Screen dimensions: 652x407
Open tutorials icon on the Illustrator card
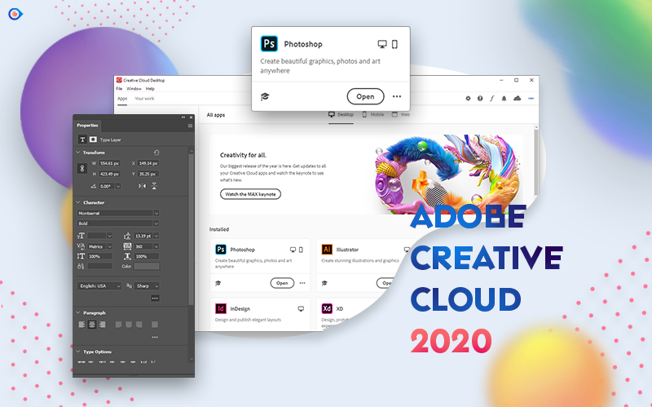324,283
